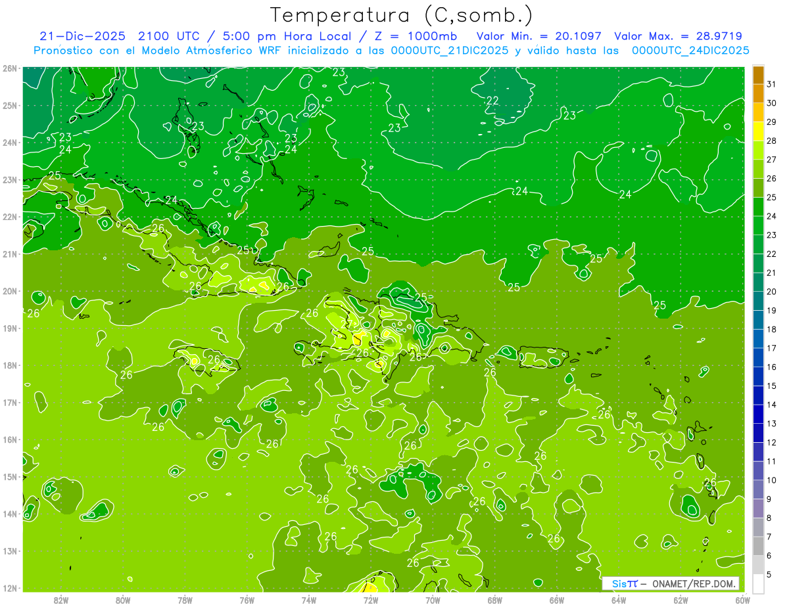The width and height of the screenshot is (789, 609).
Task: Click the "82W" longitude axis label
Action: point(60,600)
